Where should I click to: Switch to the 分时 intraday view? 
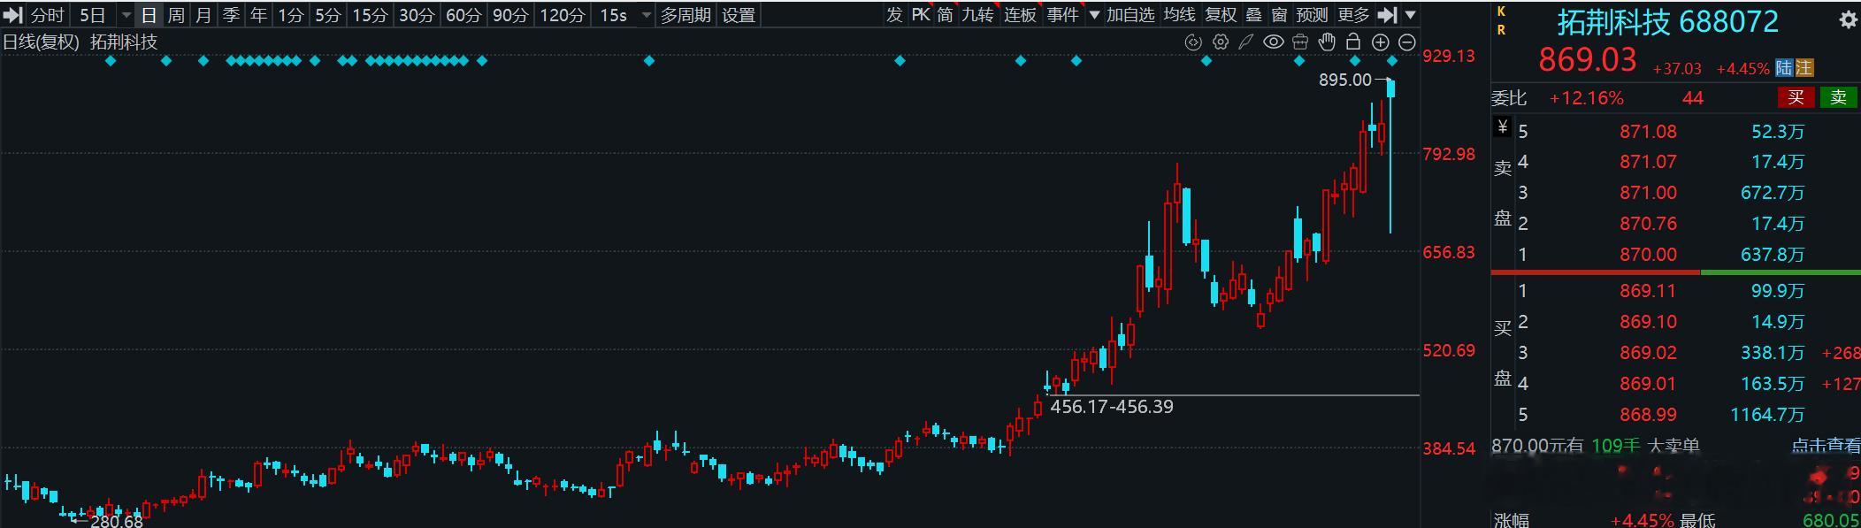pos(47,15)
